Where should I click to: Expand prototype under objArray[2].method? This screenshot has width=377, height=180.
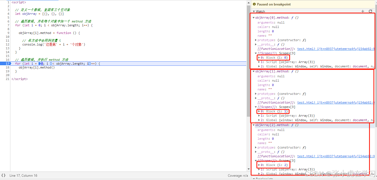[x=256, y=148]
